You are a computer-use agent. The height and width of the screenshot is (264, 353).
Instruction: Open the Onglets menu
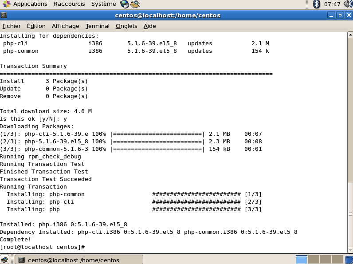click(126, 26)
